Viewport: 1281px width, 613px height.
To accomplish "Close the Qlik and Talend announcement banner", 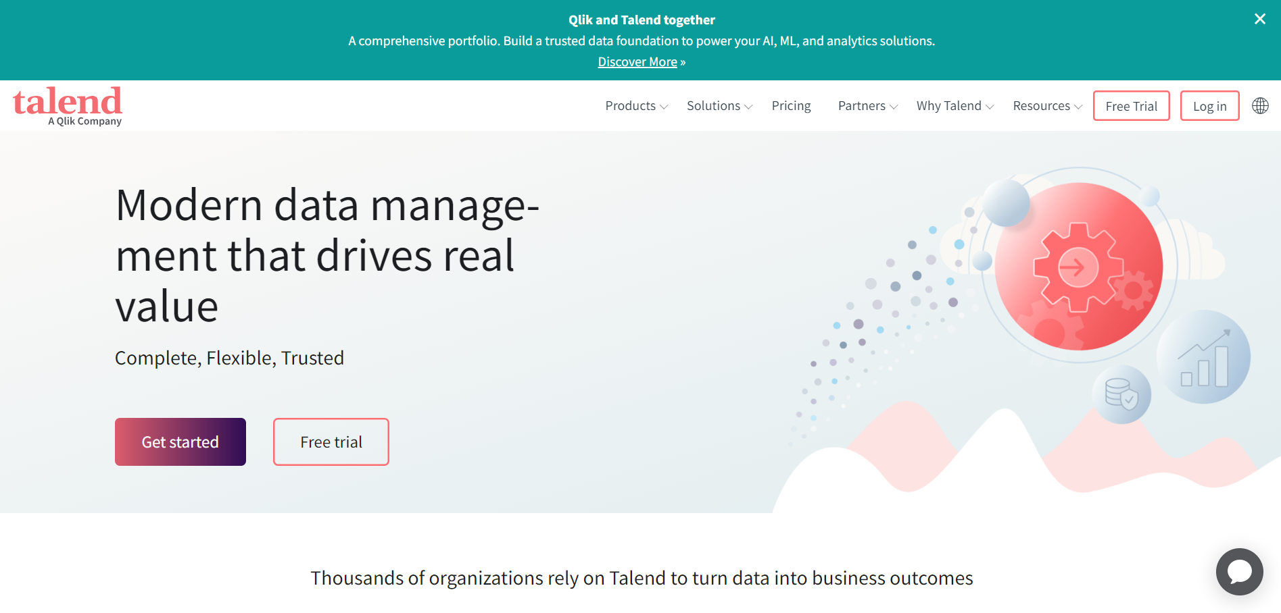I will coord(1259,19).
